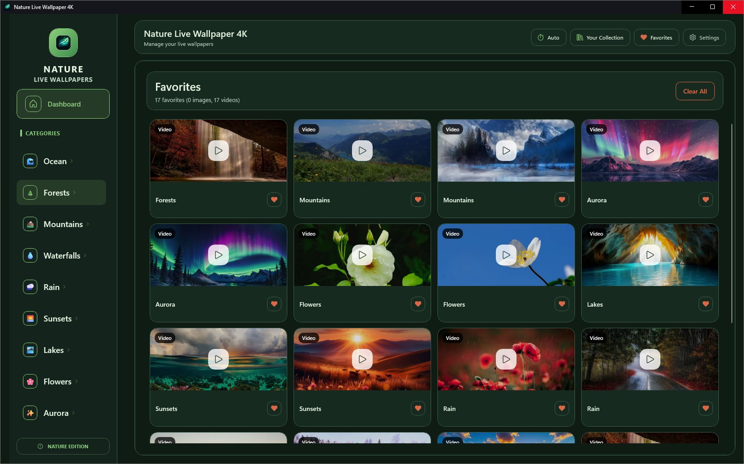Viewport: 744px width, 464px height.
Task: Play the Forests waterfall video
Action: pos(218,151)
